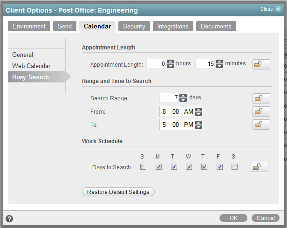Click the lock icon beside Search Range
The height and width of the screenshot is (228, 287).
pos(261,98)
